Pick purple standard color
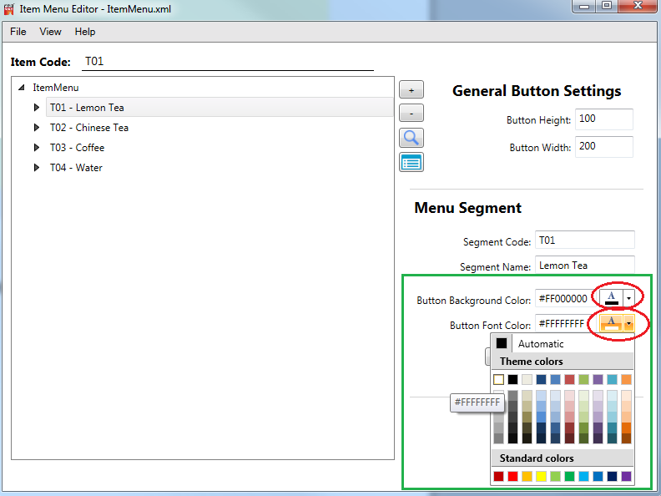Image resolution: width=661 pixels, height=496 pixels. click(x=627, y=476)
